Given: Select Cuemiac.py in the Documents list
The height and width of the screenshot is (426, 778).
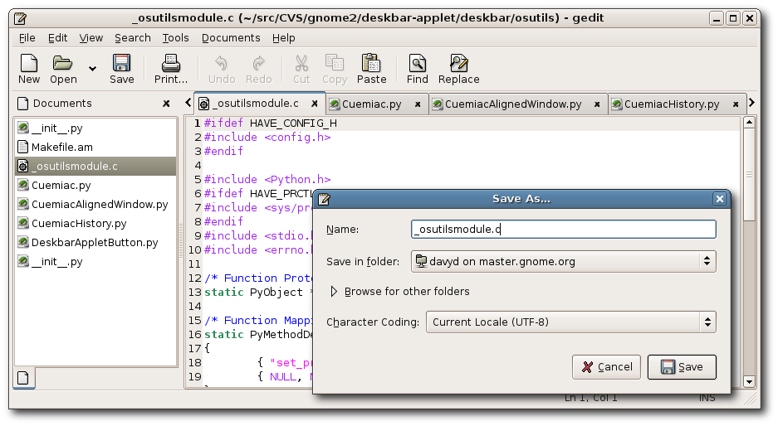Looking at the screenshot, I should (95, 186).
